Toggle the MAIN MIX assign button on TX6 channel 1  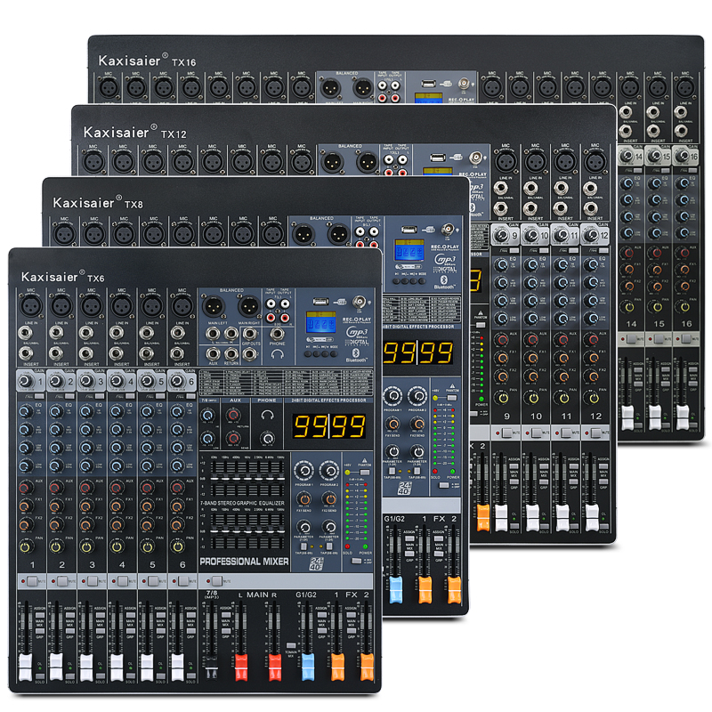coord(40,616)
